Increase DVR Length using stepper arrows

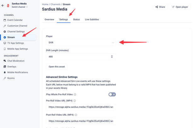[x=112, y=56]
